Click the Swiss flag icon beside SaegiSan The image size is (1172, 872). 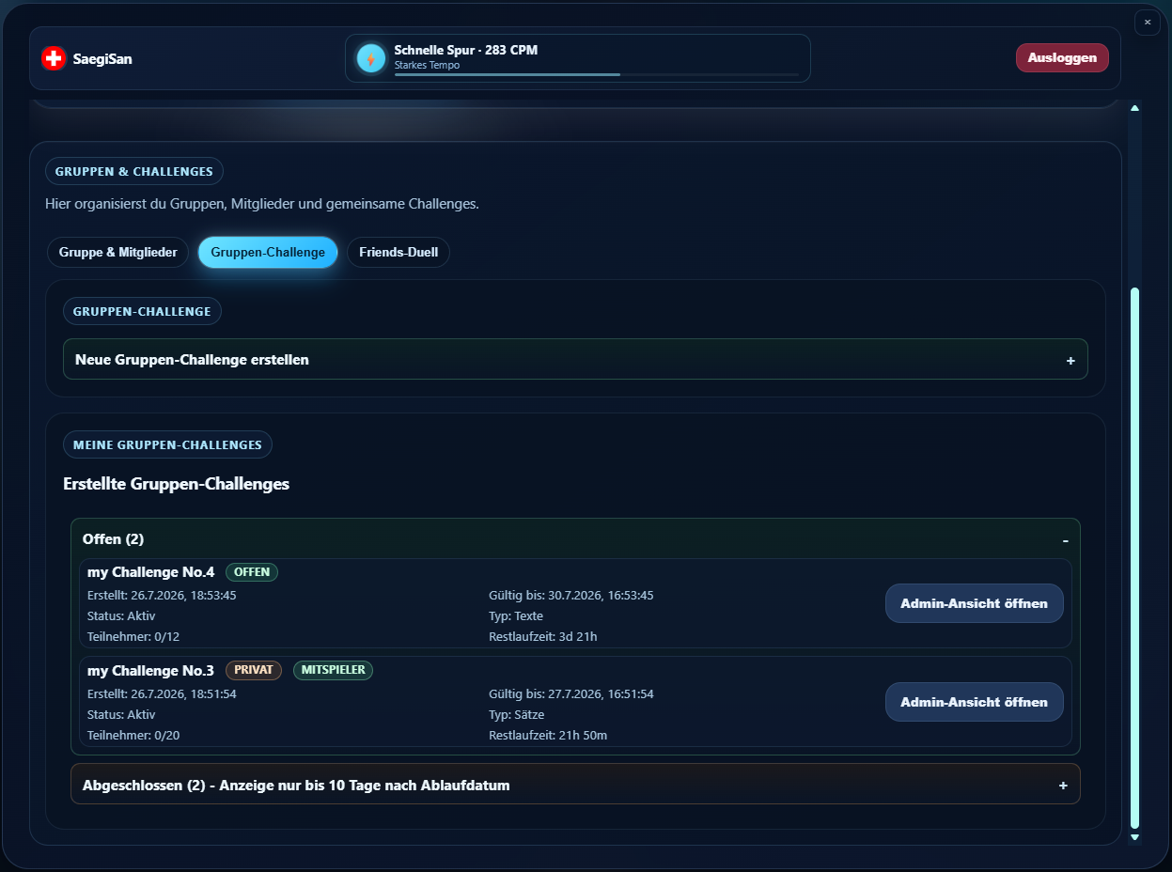coord(54,58)
